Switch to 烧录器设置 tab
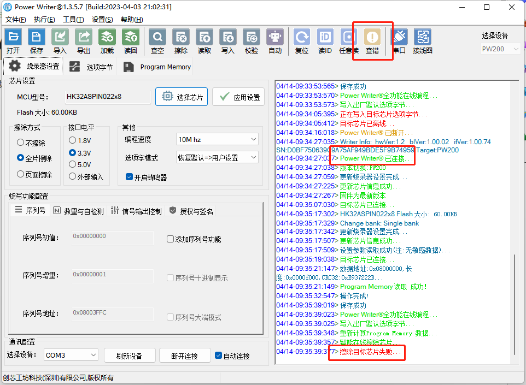 33,66
